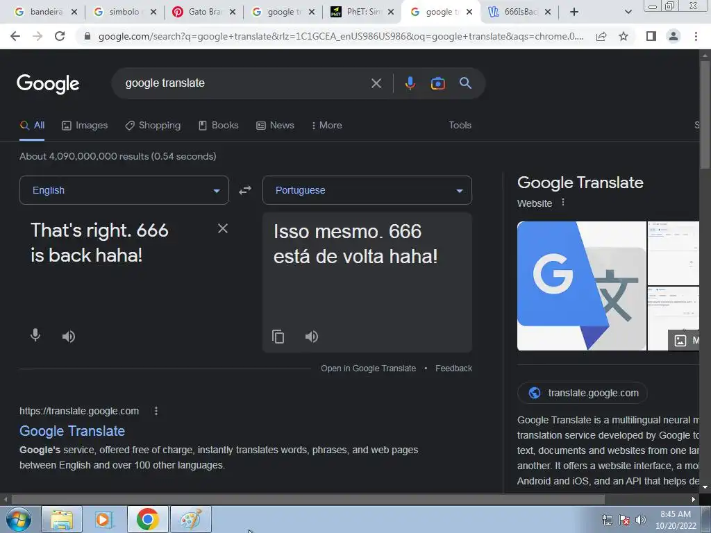This screenshot has width=711, height=533.
Task: Click the vertical scrollbar thumb
Action: coord(705,115)
